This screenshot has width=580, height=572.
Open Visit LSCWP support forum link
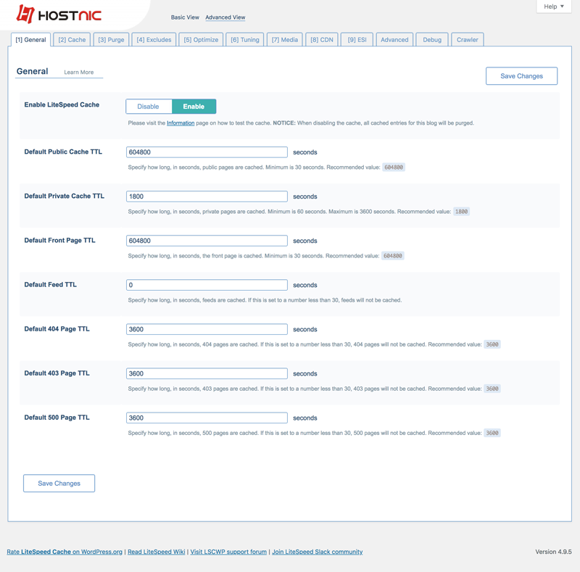(x=228, y=552)
